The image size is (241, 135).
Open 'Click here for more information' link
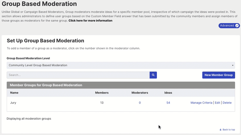click(x=90, y=21)
